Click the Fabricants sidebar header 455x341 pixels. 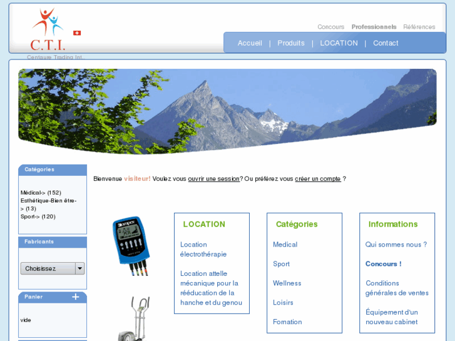53,242
